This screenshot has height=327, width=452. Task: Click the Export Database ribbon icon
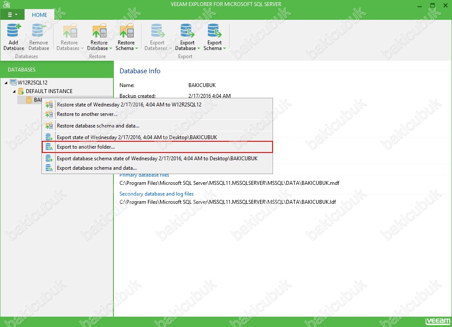coord(187,31)
